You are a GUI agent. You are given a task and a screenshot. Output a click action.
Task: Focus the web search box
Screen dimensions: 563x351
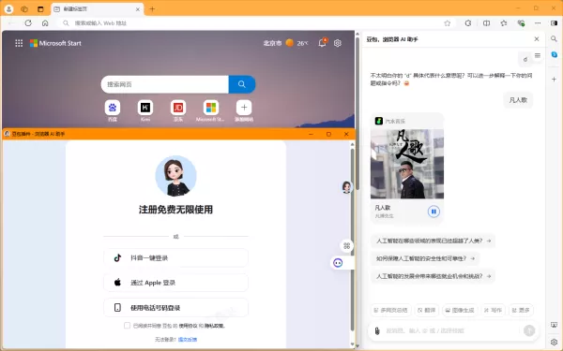165,84
